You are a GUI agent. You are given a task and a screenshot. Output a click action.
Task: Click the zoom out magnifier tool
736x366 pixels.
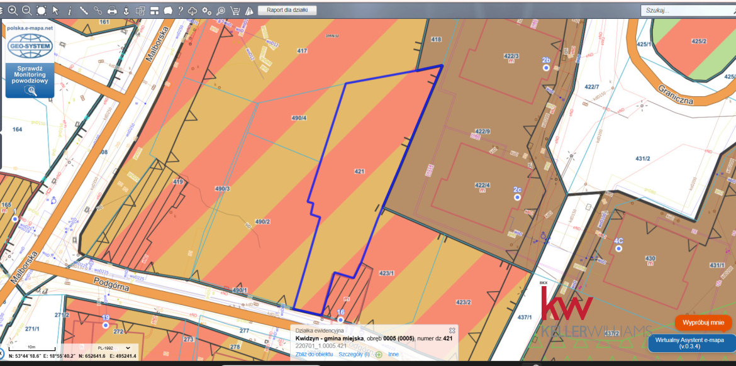coord(26,11)
